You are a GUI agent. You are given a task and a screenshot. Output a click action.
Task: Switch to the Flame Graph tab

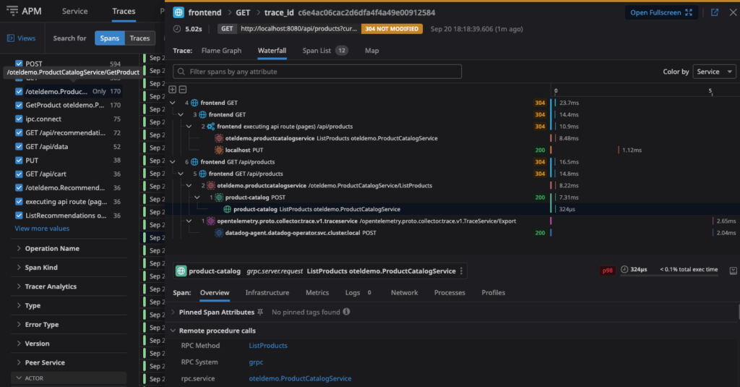[x=221, y=51]
